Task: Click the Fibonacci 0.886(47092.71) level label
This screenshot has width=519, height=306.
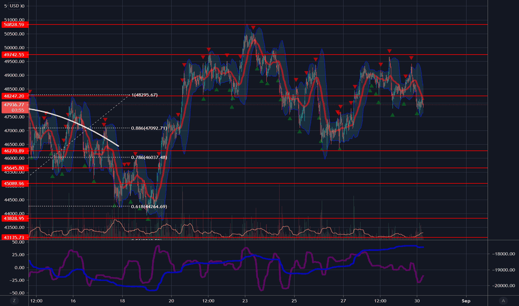Action: (149, 128)
